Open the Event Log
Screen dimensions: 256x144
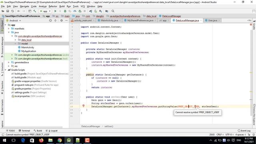[244, 131]
